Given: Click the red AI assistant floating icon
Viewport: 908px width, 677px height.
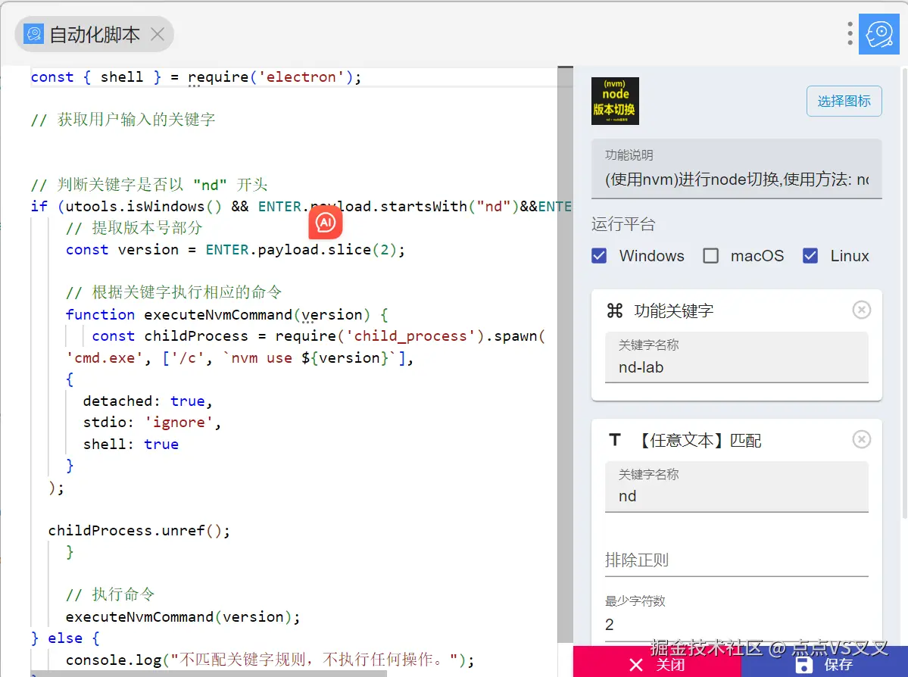Looking at the screenshot, I should tap(326, 223).
